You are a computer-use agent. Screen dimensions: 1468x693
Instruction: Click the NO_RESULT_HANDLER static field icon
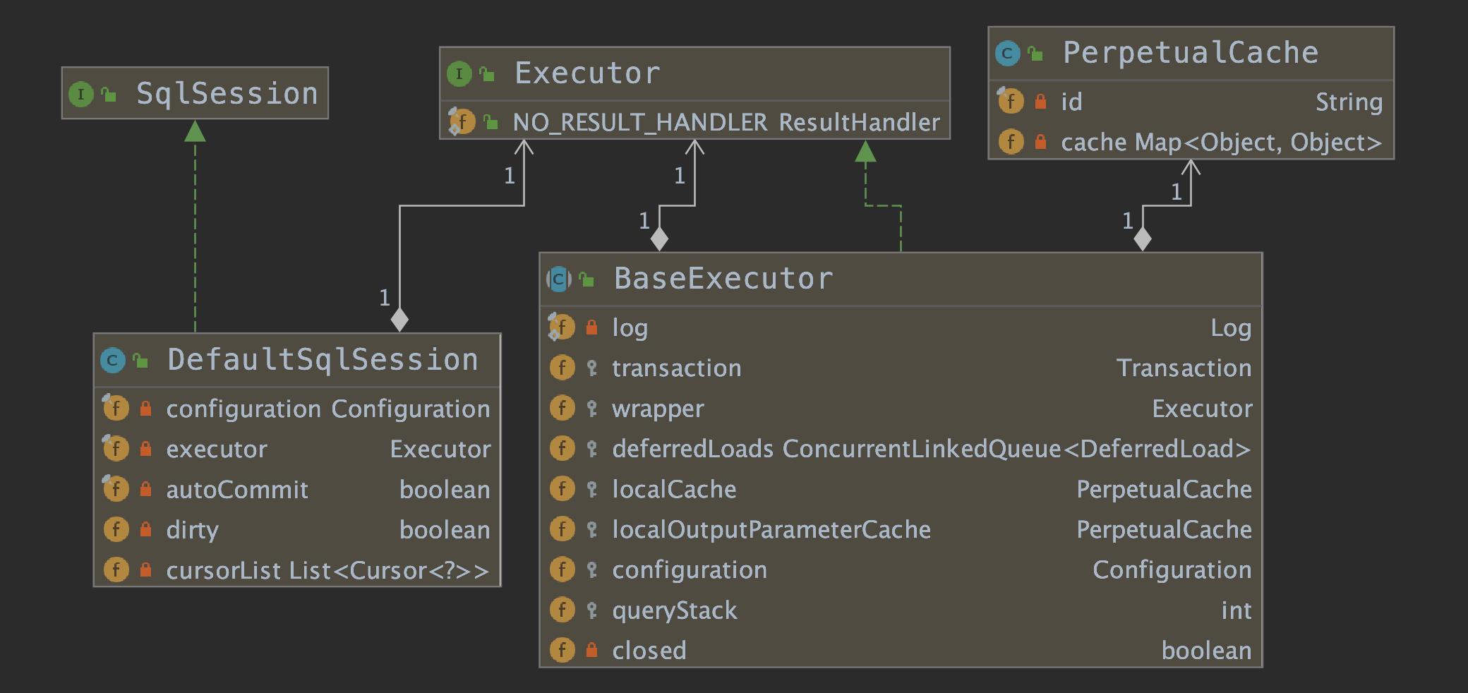462,122
